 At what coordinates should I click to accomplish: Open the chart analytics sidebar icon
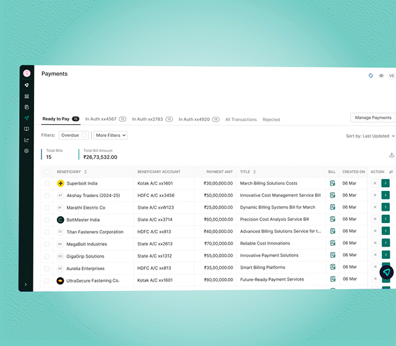pos(27,140)
